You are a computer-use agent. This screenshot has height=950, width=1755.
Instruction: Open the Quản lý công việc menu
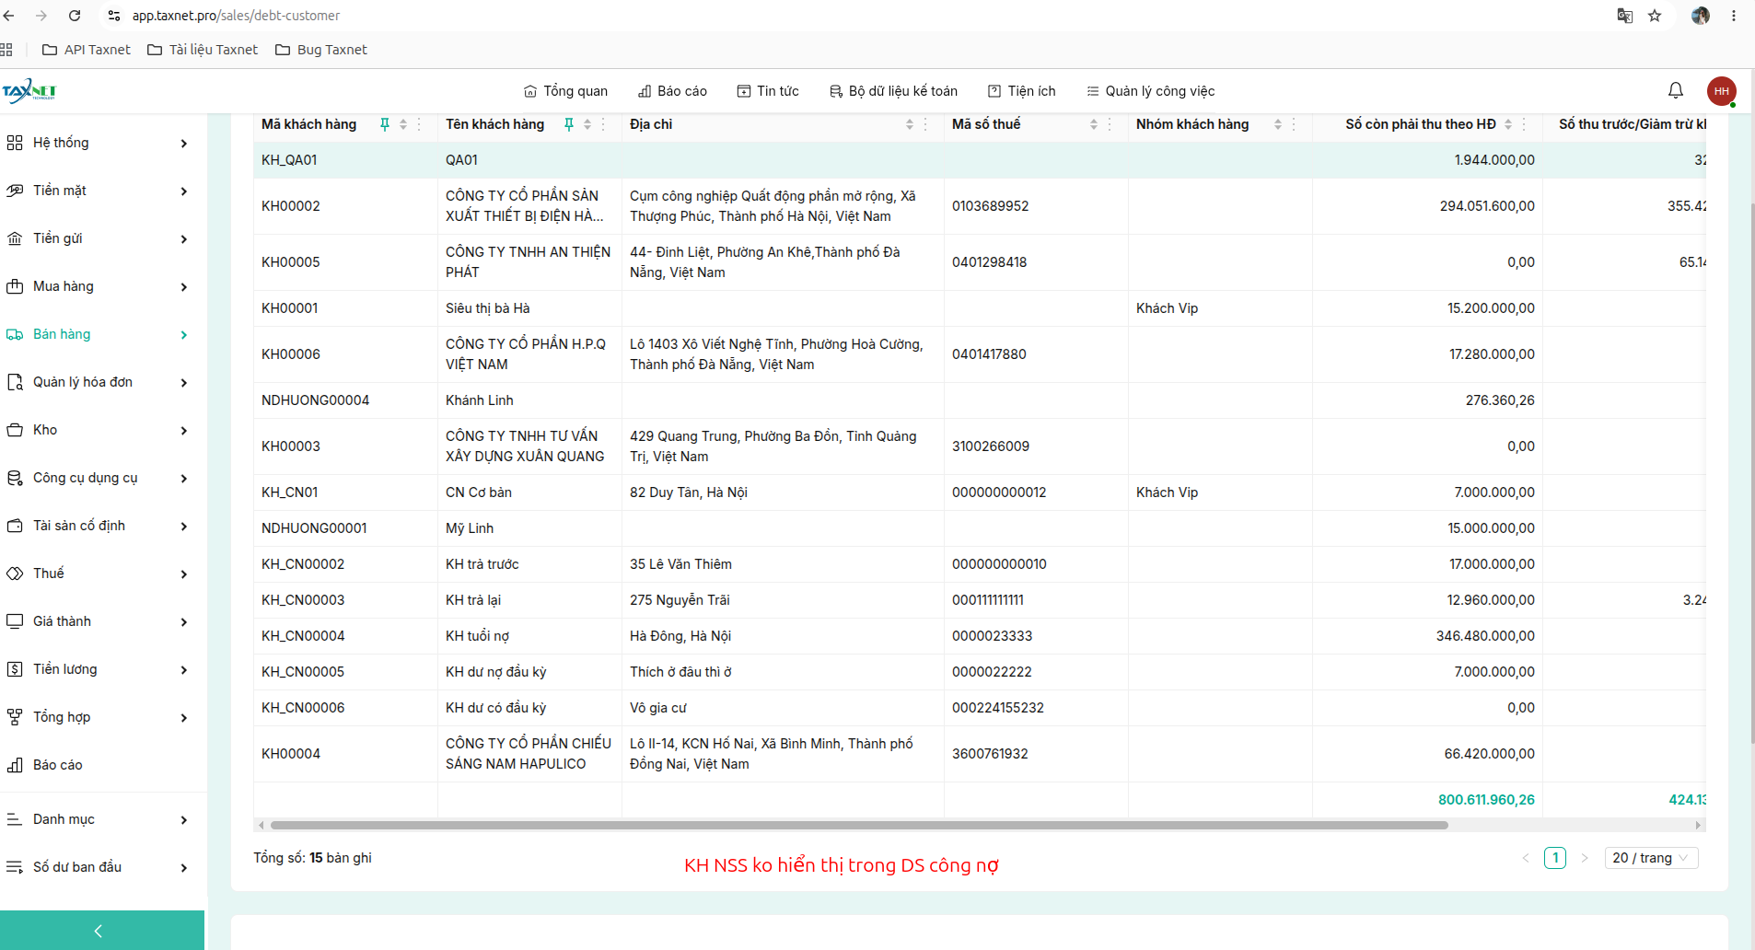(x=1150, y=91)
